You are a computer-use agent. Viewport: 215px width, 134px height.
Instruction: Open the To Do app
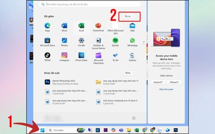[x=116, y=57]
